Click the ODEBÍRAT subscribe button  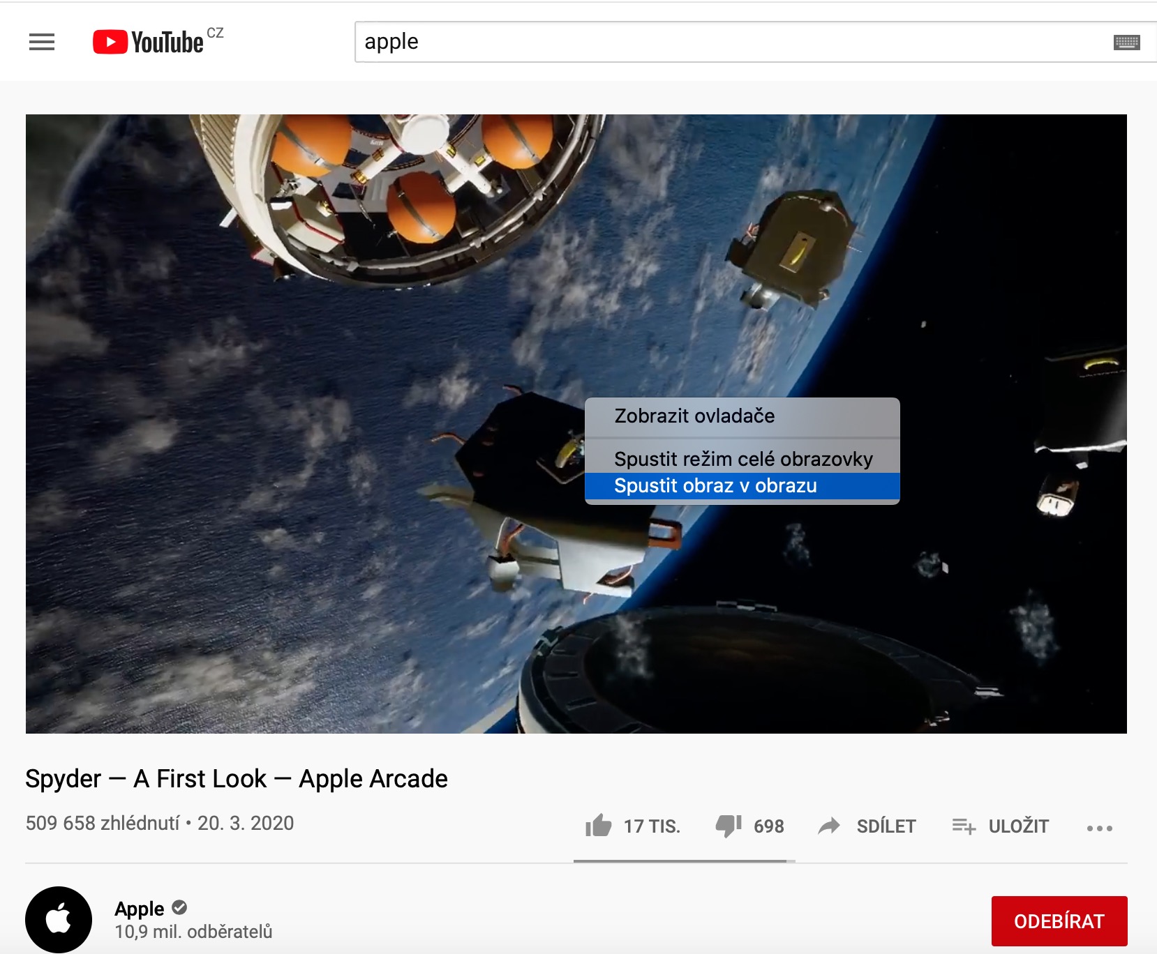[1059, 921]
